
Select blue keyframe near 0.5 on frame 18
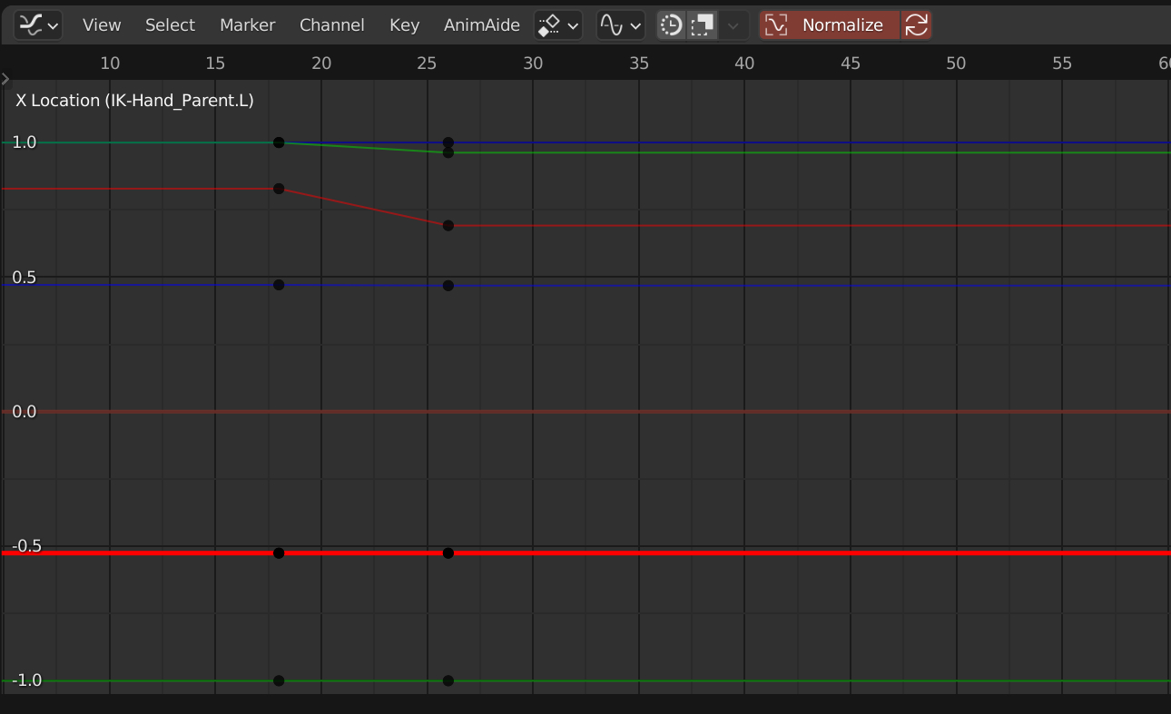[279, 285]
